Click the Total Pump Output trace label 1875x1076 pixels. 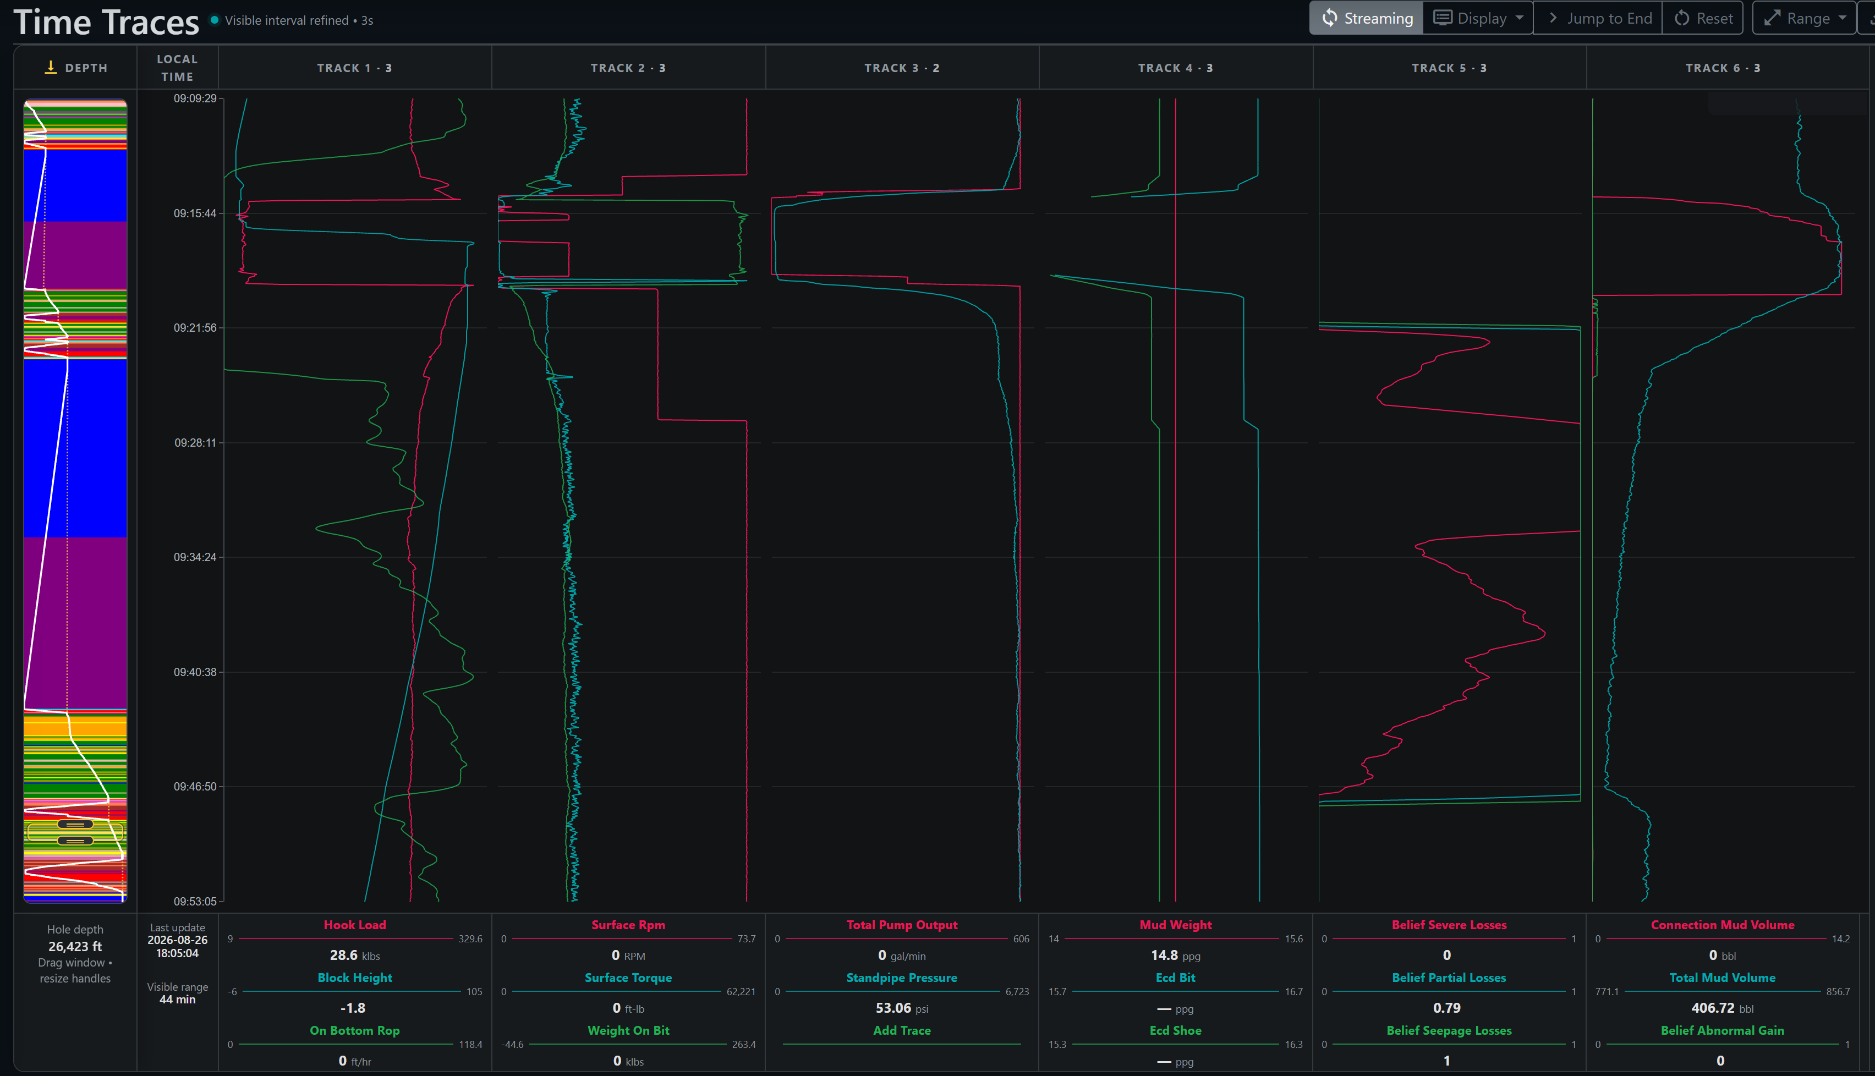(x=902, y=925)
